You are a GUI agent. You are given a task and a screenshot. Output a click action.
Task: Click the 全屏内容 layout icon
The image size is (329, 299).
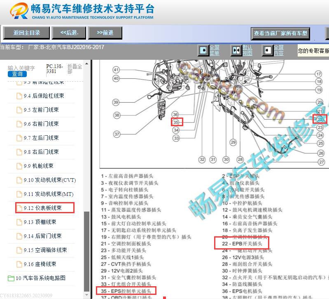[268, 50]
